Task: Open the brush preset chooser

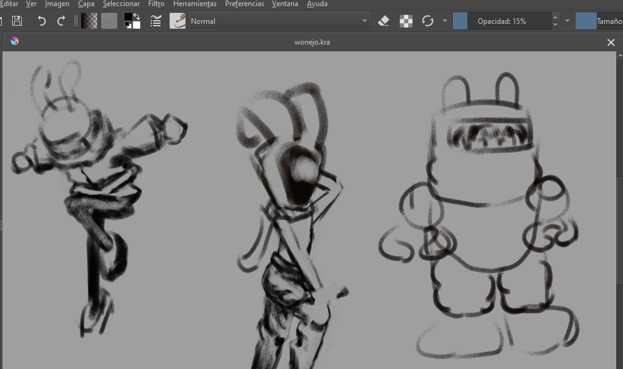Action: [178, 21]
